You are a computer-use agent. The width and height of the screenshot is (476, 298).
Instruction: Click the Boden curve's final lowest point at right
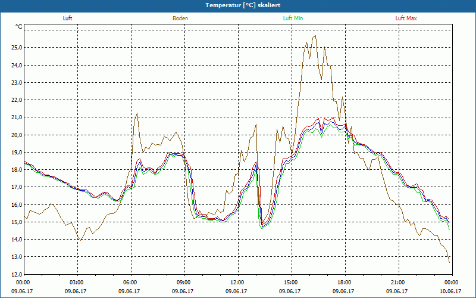pos(449,262)
